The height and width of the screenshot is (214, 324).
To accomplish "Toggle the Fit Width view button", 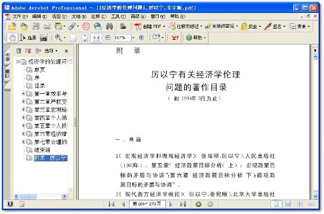I will pos(96,38).
